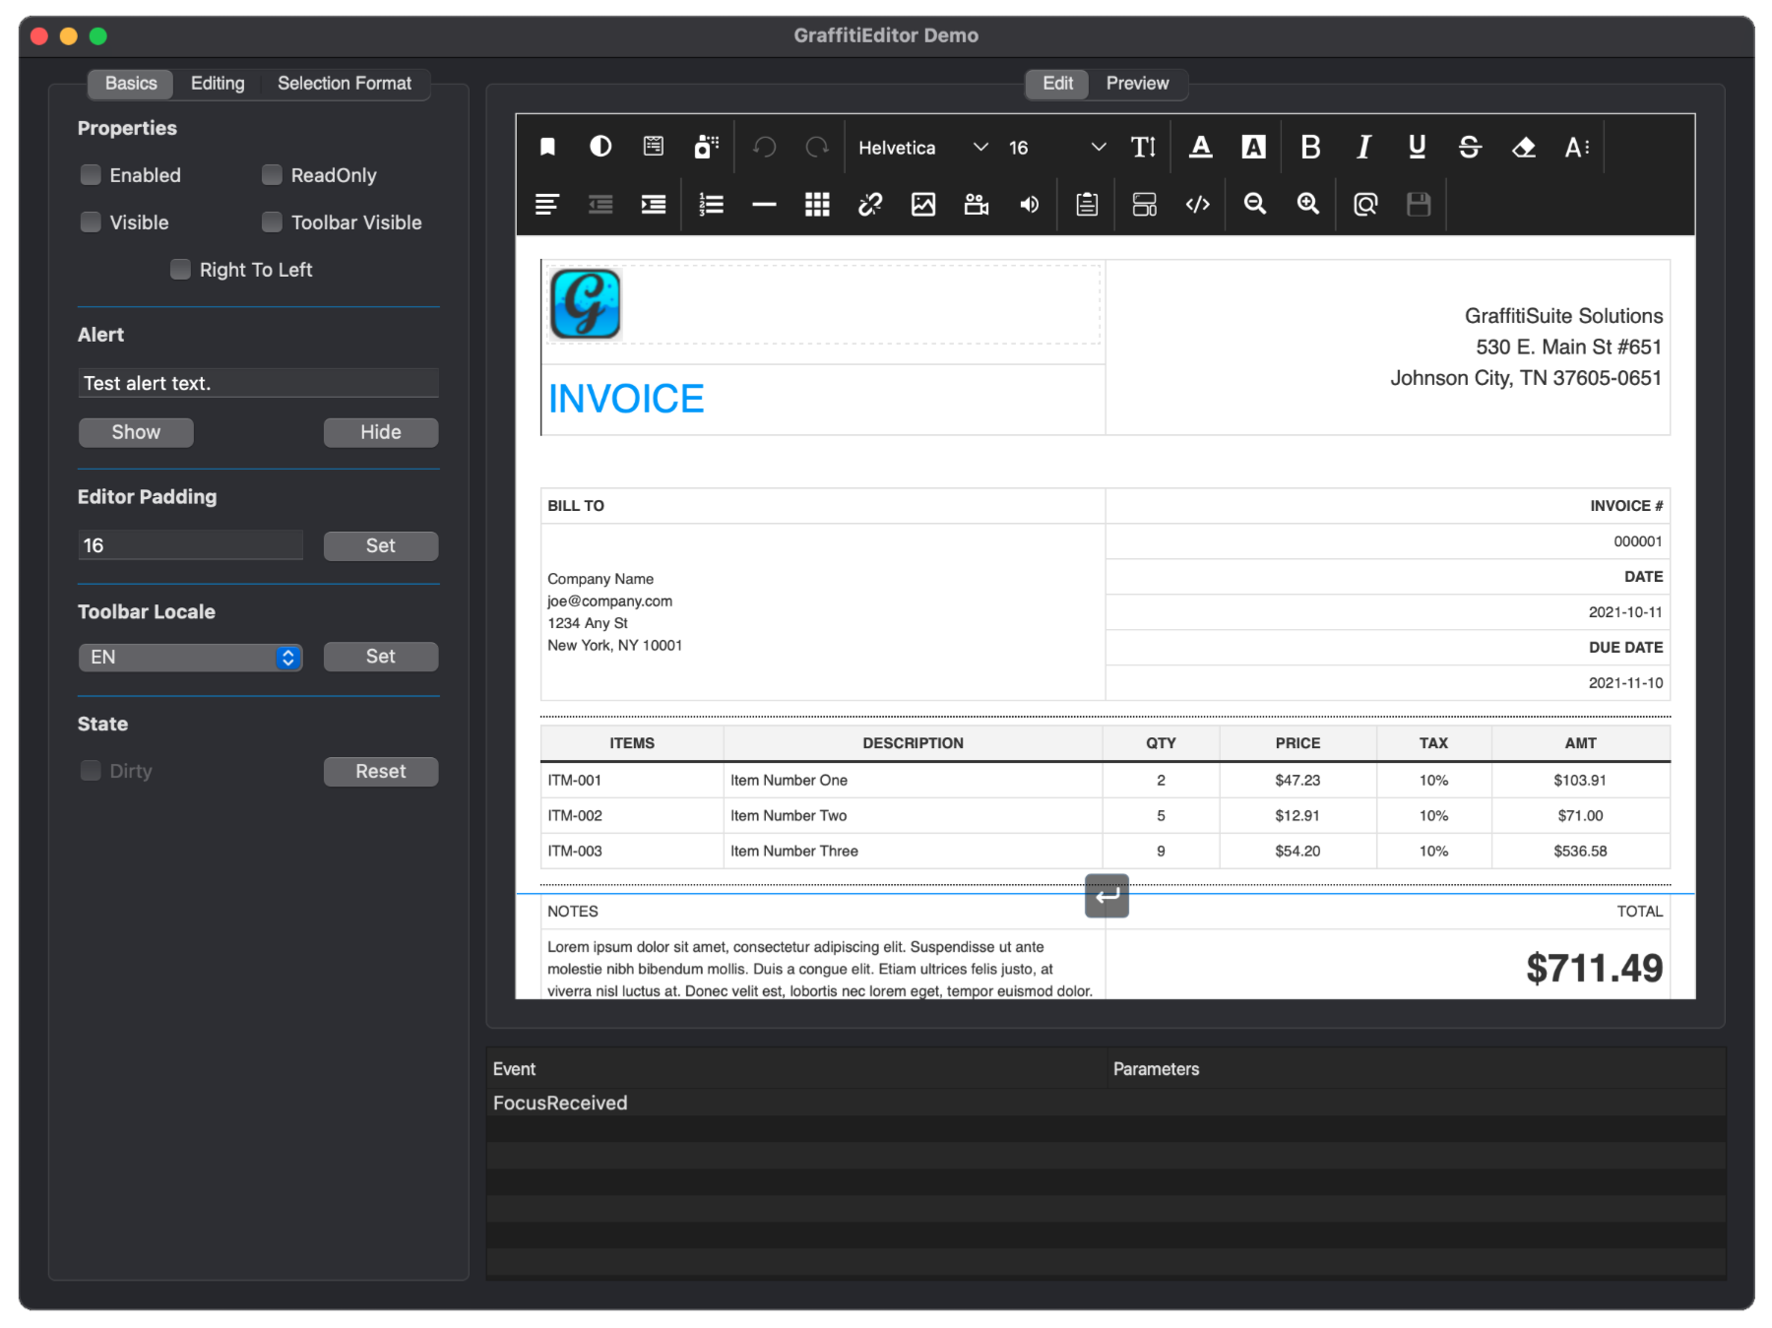Viewport: 1772px width, 1328px height.
Task: Switch to the Editing tab
Action: (x=218, y=84)
